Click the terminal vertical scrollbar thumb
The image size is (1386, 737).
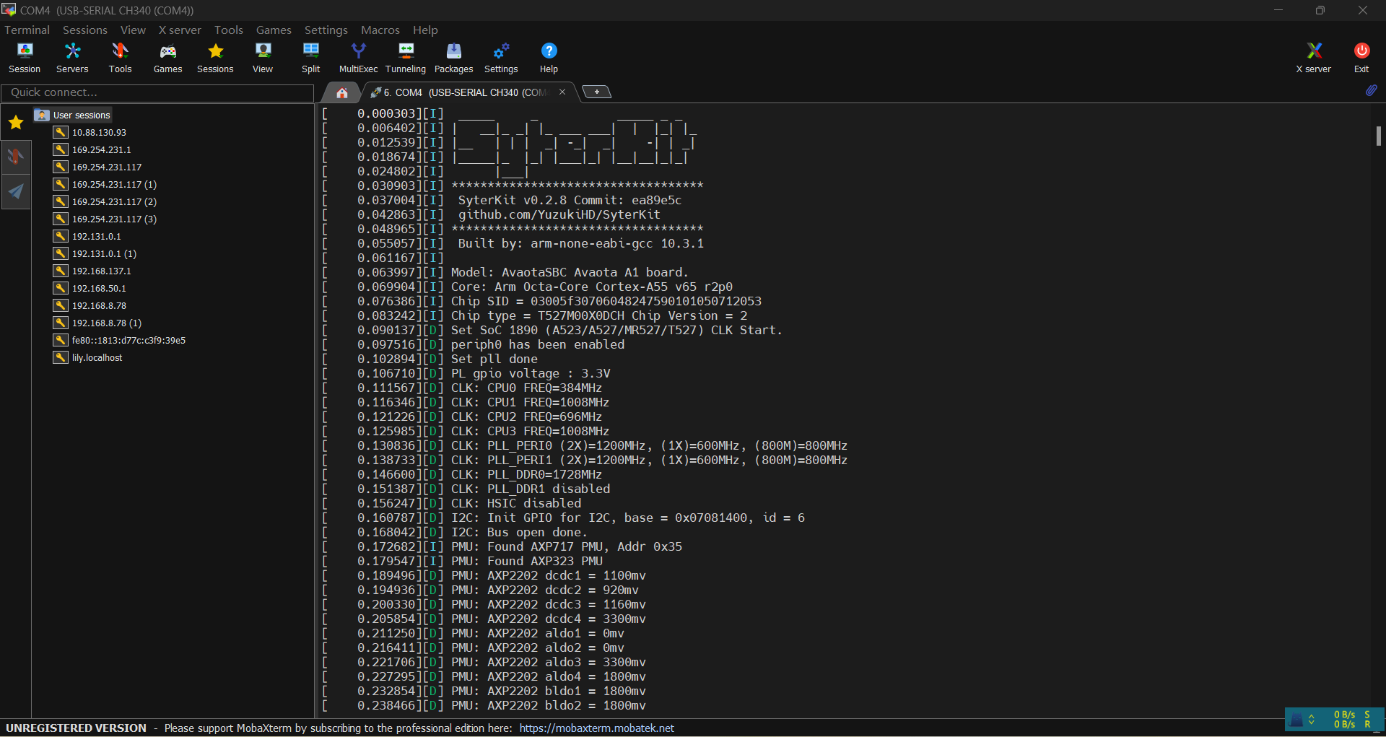point(1378,136)
